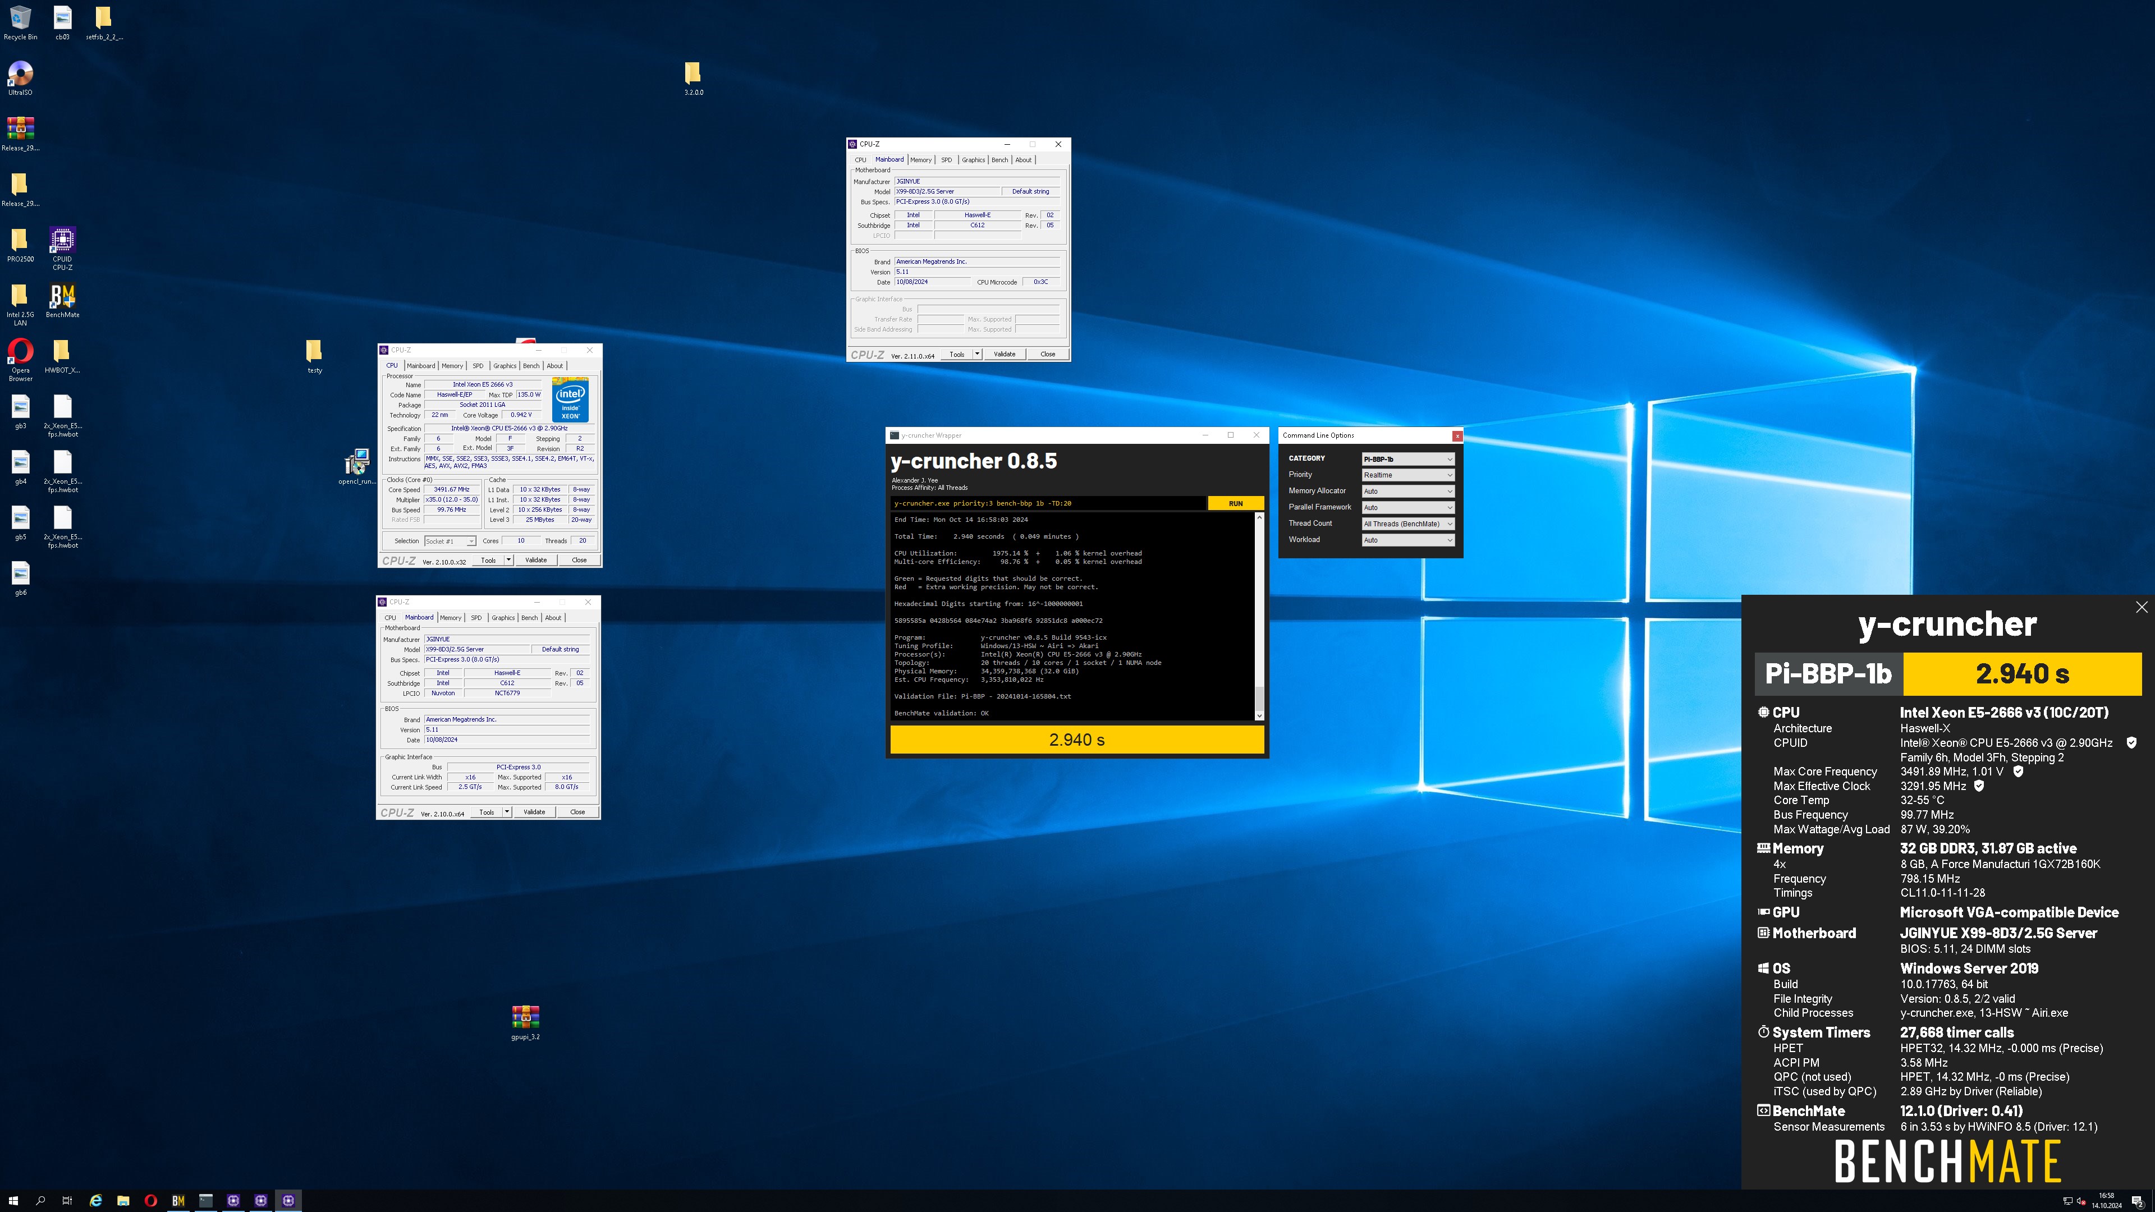Switch to Memory tab in CPU-Z 2.11.0 window
2155x1212 pixels.
click(x=921, y=160)
